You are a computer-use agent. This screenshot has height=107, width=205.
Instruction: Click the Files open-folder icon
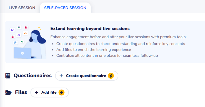click(8, 92)
